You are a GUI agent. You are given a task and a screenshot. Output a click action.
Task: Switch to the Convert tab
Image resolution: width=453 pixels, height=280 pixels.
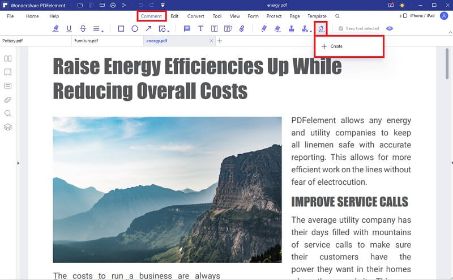[195, 16]
